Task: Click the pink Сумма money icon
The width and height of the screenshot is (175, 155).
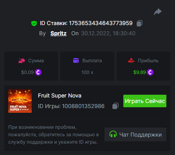Action: (22, 61)
